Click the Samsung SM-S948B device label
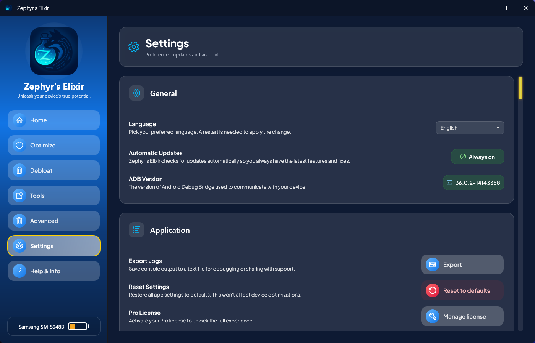Screen dimensions: 535x343 41,327
